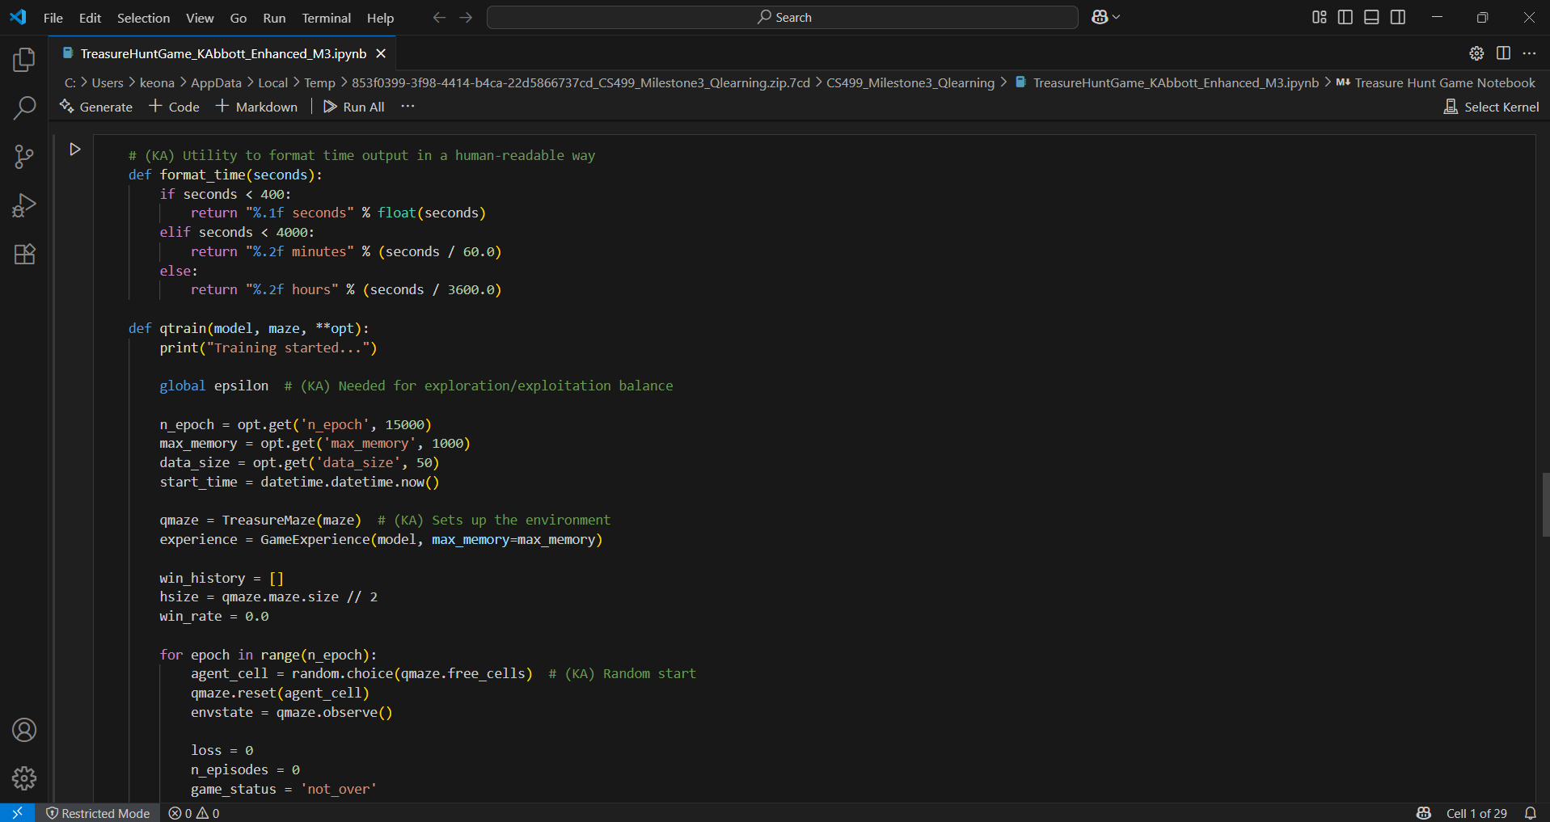Select the Temp breadcrumb
Screen dimensions: 1550x822
319,82
